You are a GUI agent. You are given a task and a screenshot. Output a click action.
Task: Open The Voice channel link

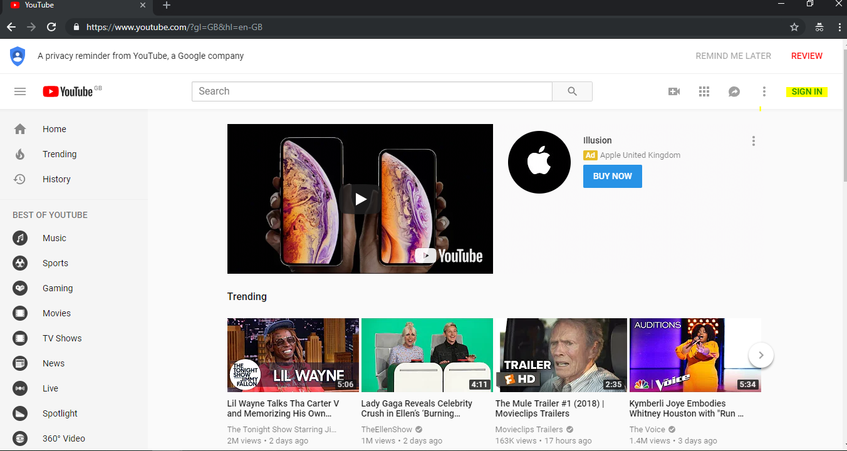coord(647,430)
